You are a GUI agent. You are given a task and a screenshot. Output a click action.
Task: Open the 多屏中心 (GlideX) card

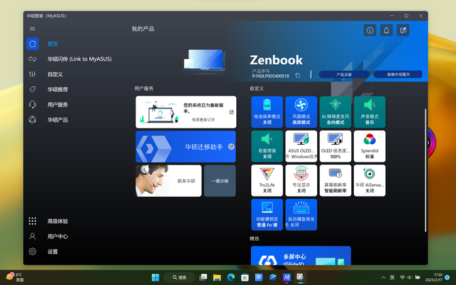(301, 256)
